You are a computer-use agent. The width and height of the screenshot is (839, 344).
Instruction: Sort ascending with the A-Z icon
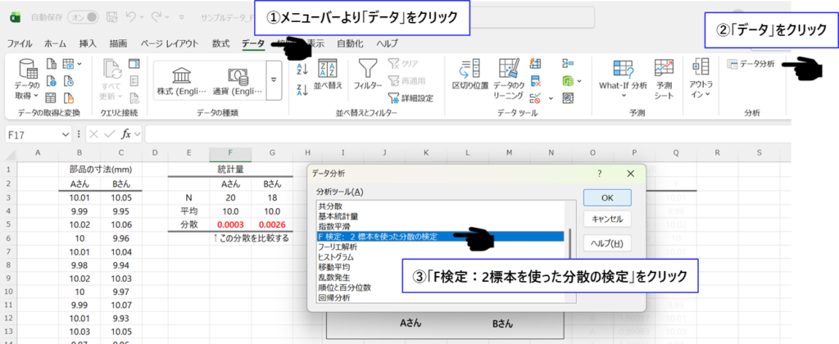pyautogui.click(x=301, y=69)
